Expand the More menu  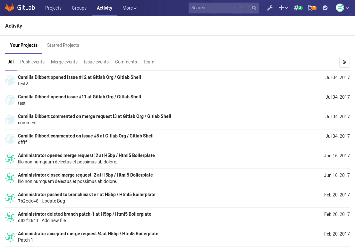coord(130,8)
